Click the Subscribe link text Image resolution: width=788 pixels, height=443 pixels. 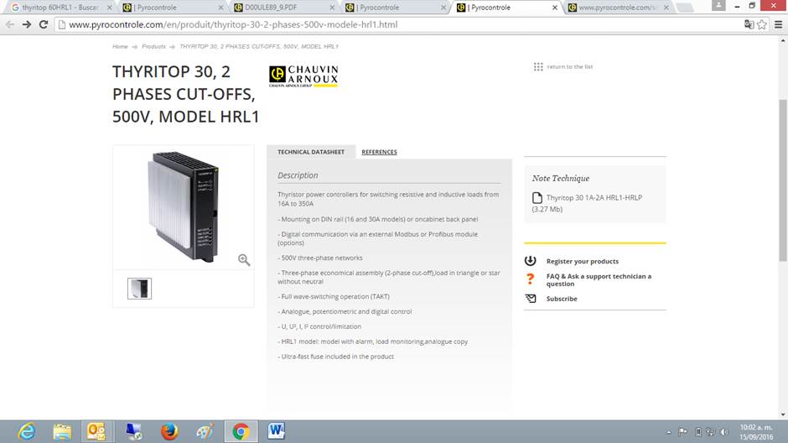pyautogui.click(x=562, y=299)
